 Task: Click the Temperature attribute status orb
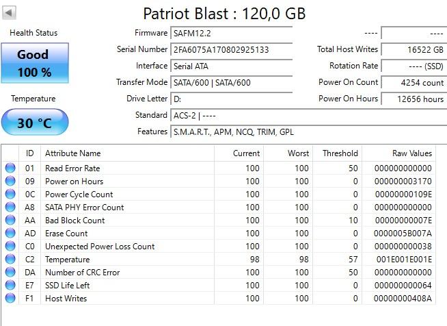[10, 260]
